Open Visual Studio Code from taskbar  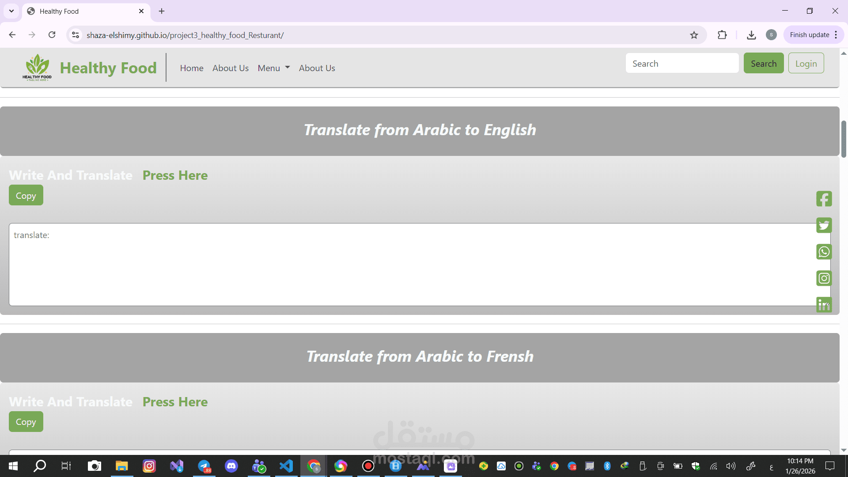286,466
